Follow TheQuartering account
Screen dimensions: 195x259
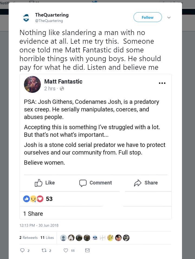click(148, 17)
